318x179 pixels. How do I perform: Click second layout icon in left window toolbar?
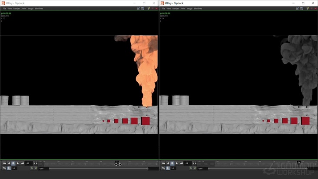click(142, 9)
